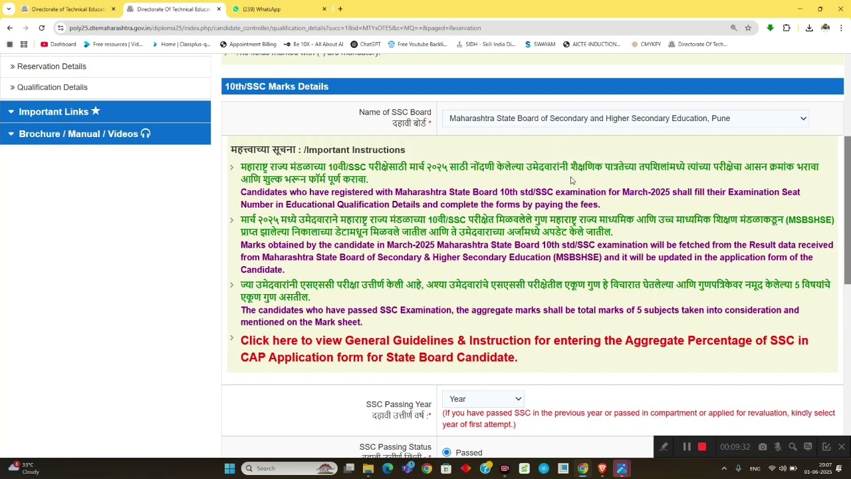
Task: Open browser downloads
Action: (x=809, y=28)
